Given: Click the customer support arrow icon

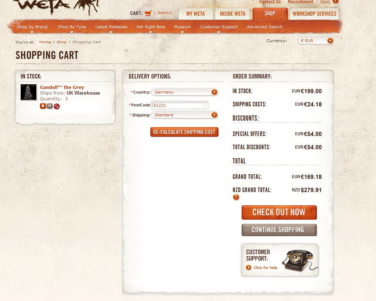Looking at the screenshot, I should coord(249,267).
